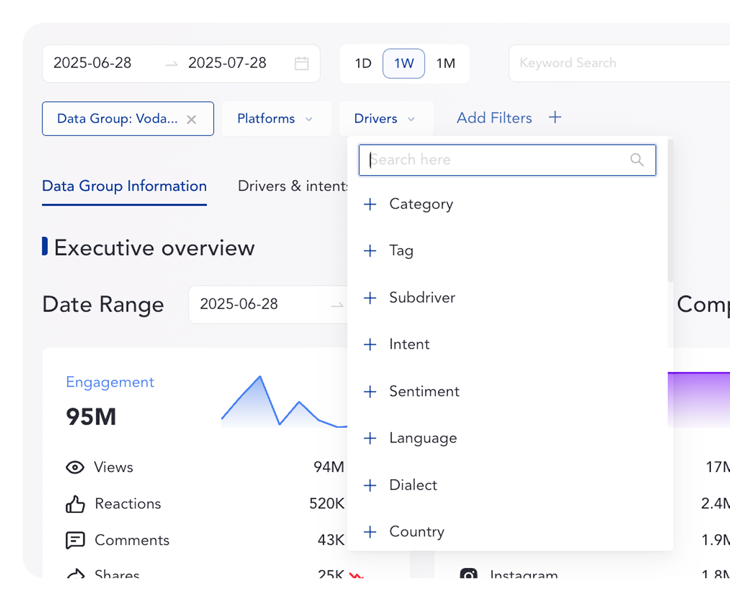
Task: Click the Instagram platform icon
Action: pos(469,574)
